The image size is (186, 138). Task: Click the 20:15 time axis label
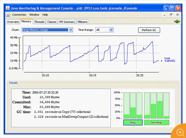click(93, 75)
